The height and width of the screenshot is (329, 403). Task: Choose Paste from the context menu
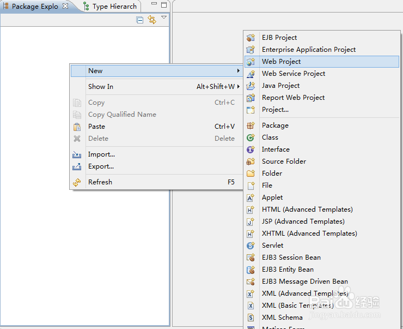click(x=156, y=127)
